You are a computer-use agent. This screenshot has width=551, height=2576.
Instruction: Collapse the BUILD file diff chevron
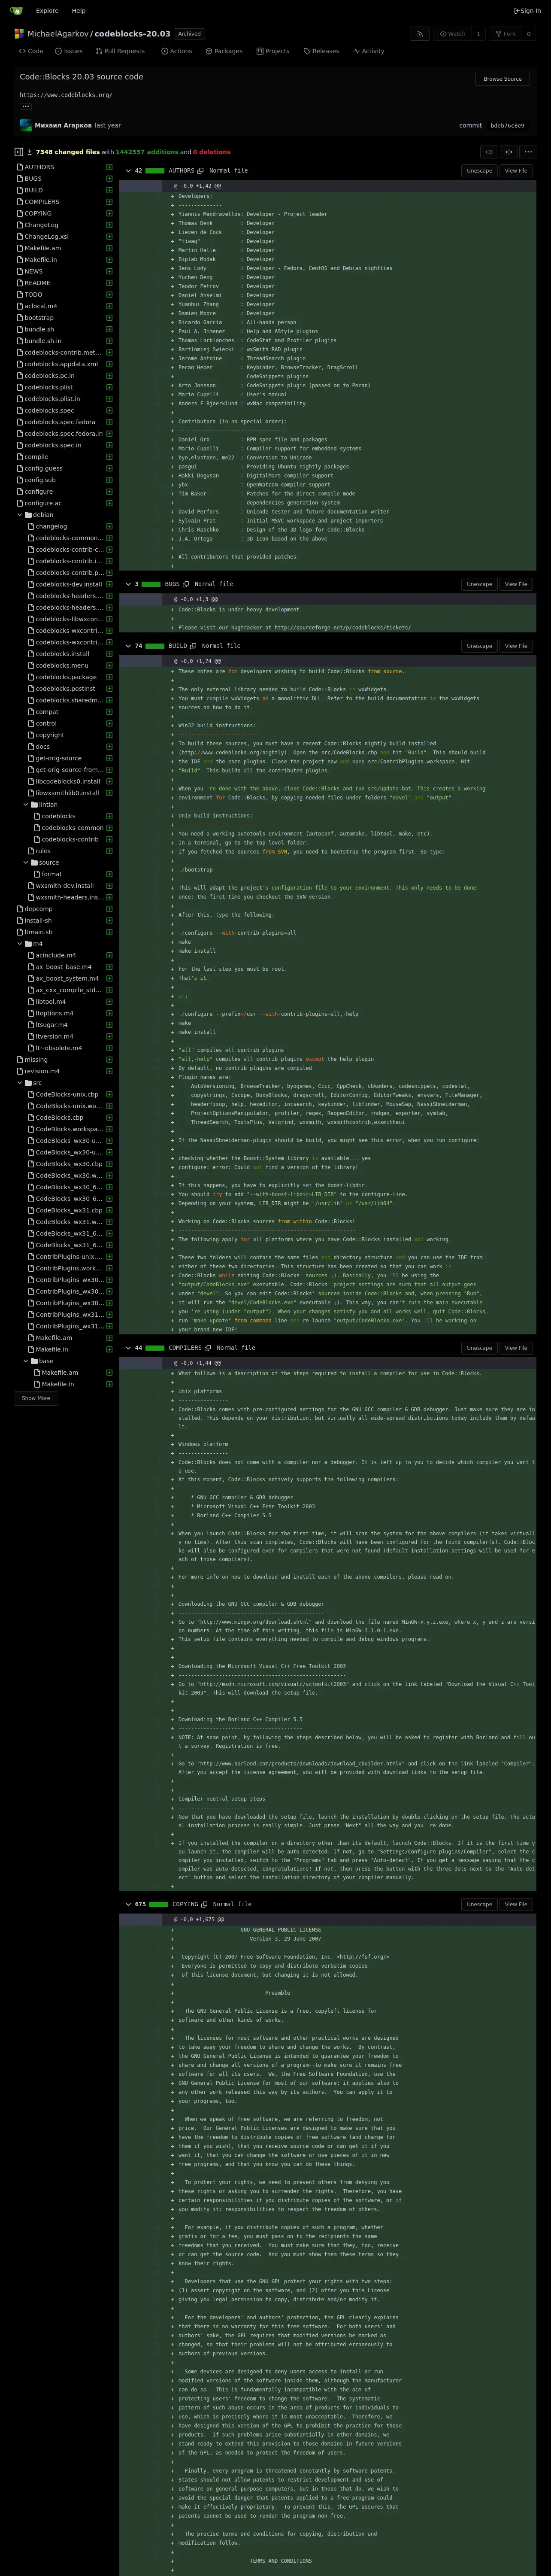(128, 646)
